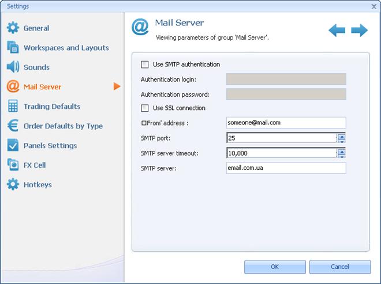Click the Sounds speaker icon
The height and width of the screenshot is (284, 381).
click(x=13, y=67)
